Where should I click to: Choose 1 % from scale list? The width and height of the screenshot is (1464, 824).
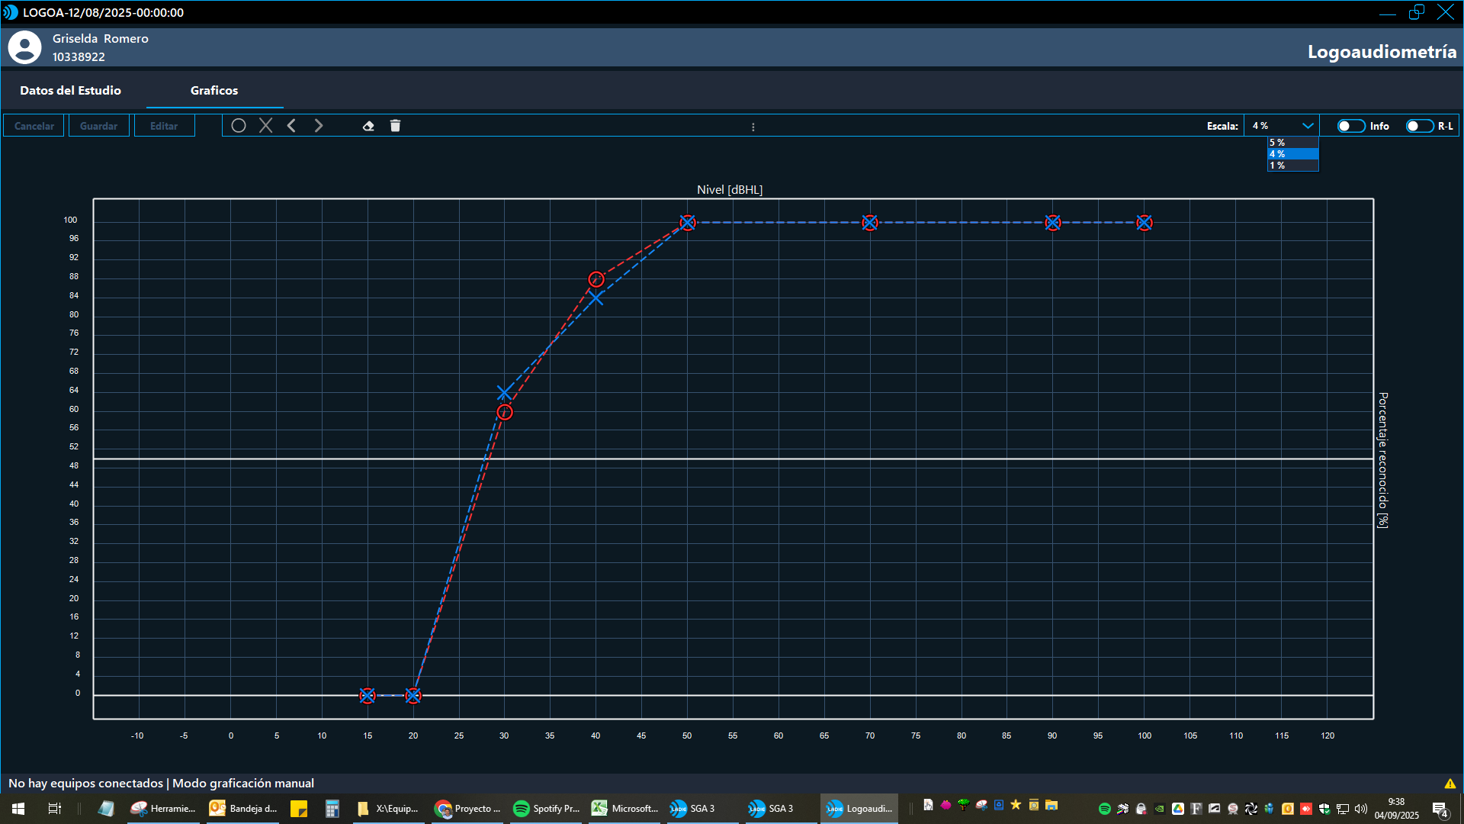(x=1292, y=166)
